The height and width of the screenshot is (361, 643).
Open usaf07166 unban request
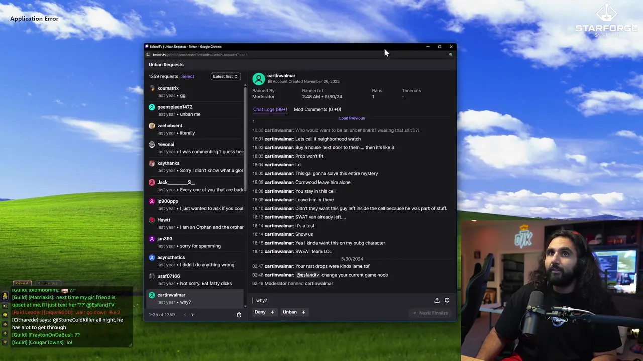click(195, 280)
